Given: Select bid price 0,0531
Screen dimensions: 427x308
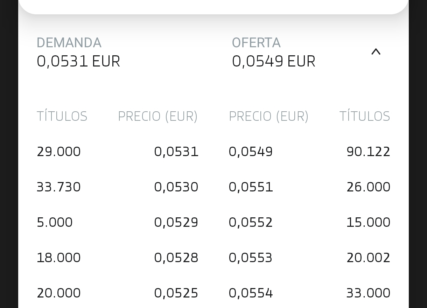Looking at the screenshot, I should (176, 152).
